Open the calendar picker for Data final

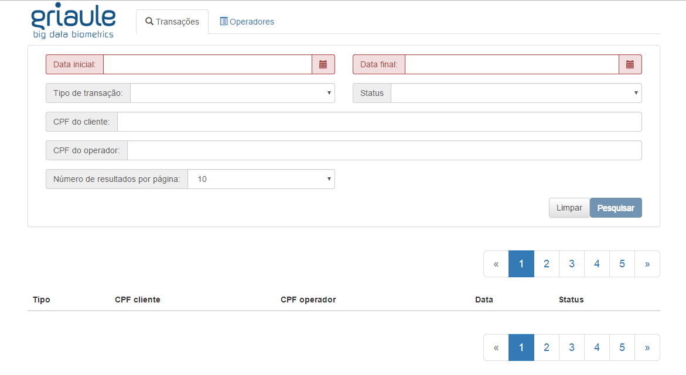click(x=630, y=65)
